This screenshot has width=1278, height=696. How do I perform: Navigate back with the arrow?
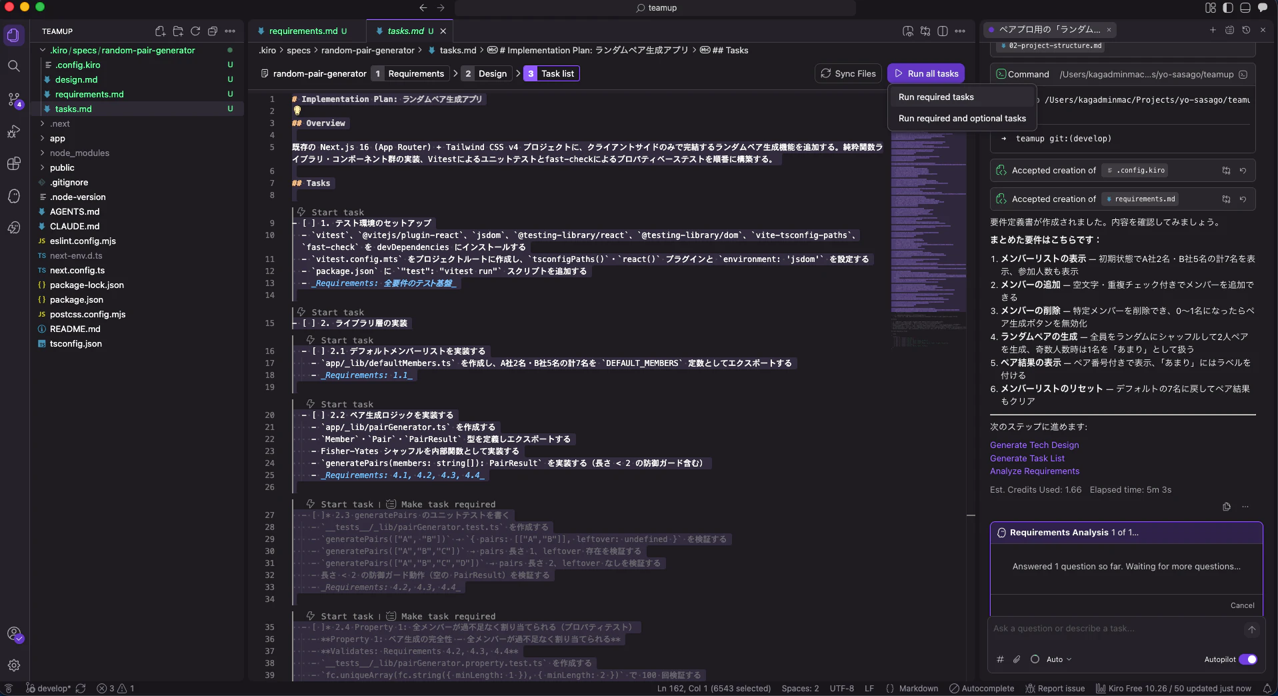pos(423,8)
